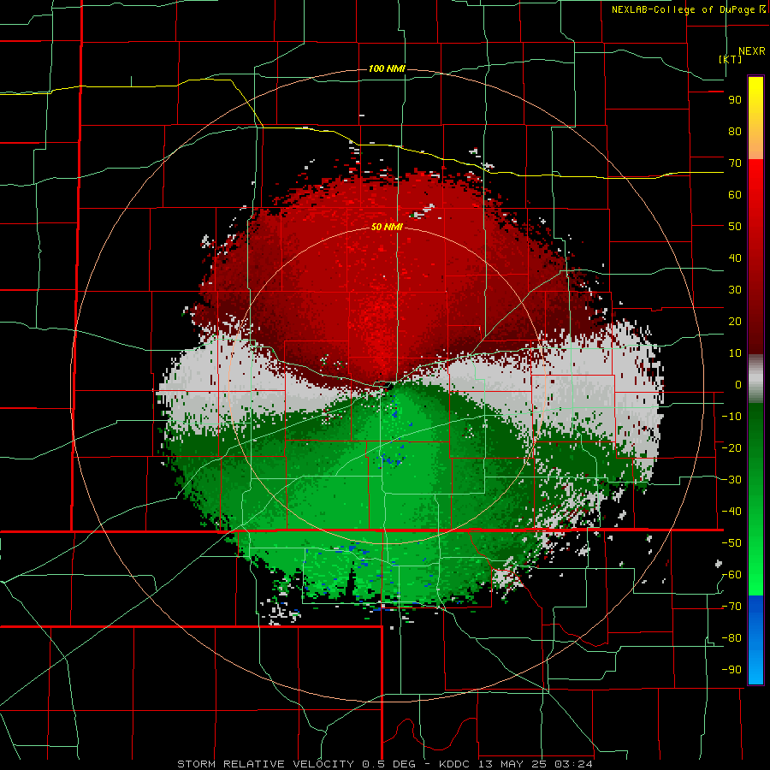Viewport: 770px width, 770px height.
Task: Click the blue segment of the color bar
Action: coord(755,640)
